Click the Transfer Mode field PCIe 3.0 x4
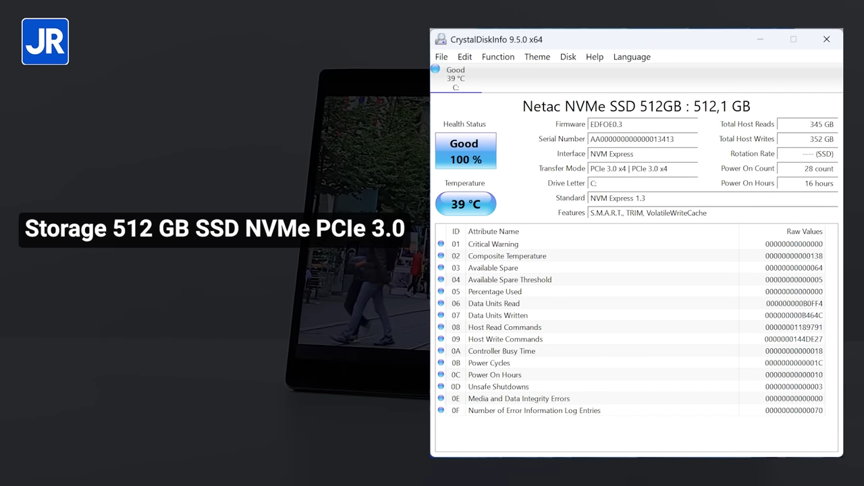This screenshot has height=486, width=864. tap(643, 169)
